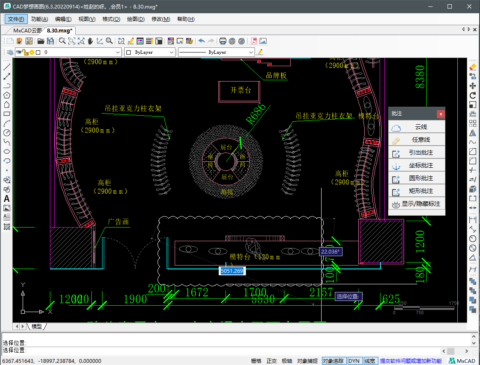The image size is (480, 365).
Task: Click the 圆形批注 circle annotation button
Action: point(417,178)
